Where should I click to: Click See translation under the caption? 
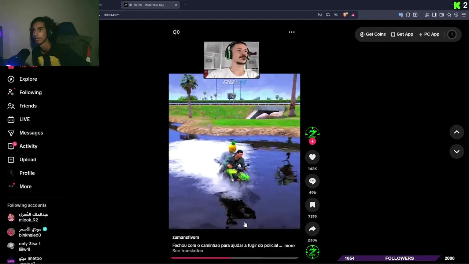[x=188, y=251]
